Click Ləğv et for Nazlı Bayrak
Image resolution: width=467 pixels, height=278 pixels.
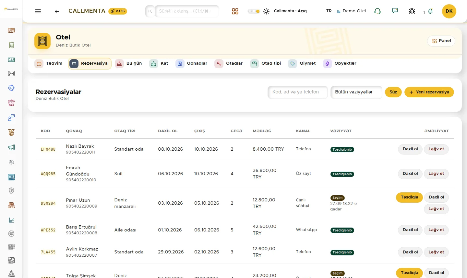(x=436, y=149)
